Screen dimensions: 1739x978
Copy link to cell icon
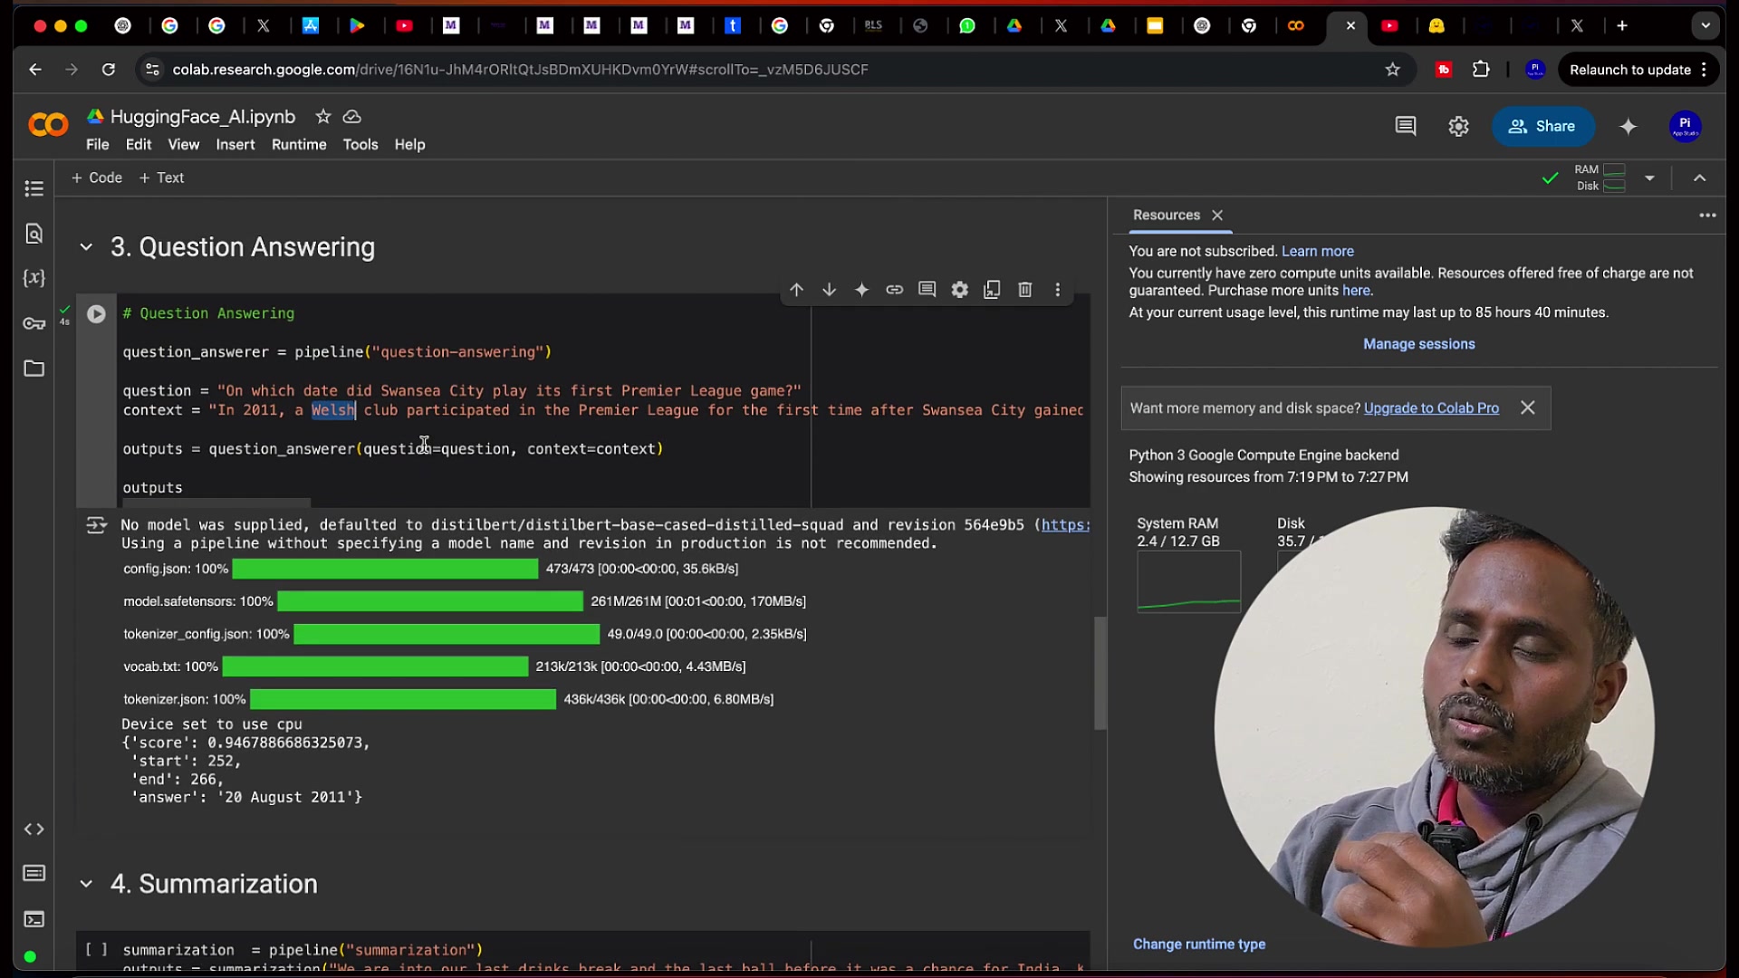894,290
